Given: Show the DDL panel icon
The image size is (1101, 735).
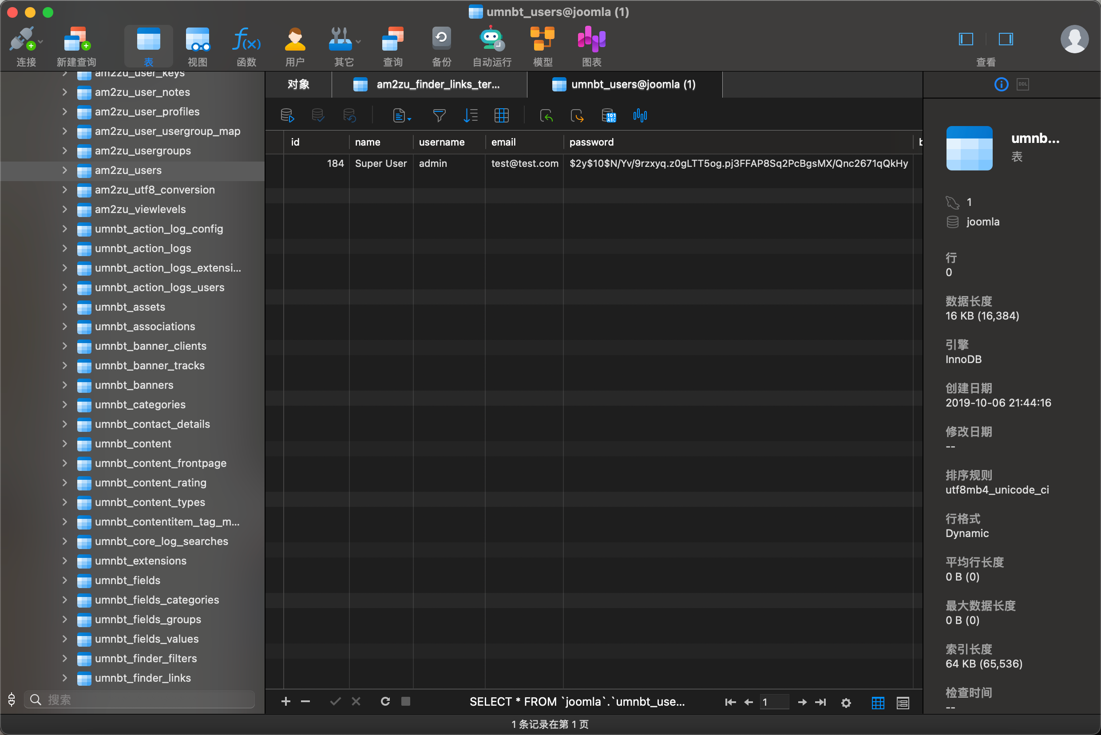Looking at the screenshot, I should click(x=1023, y=84).
